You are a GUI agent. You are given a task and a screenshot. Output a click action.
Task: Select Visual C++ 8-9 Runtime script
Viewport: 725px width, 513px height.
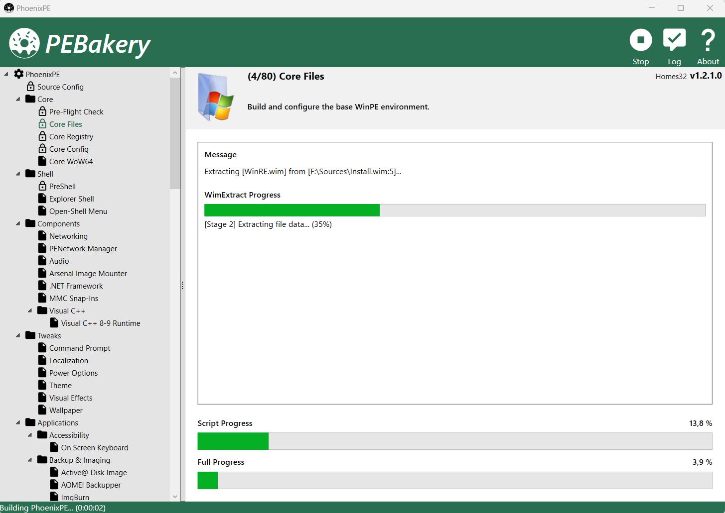pos(101,323)
